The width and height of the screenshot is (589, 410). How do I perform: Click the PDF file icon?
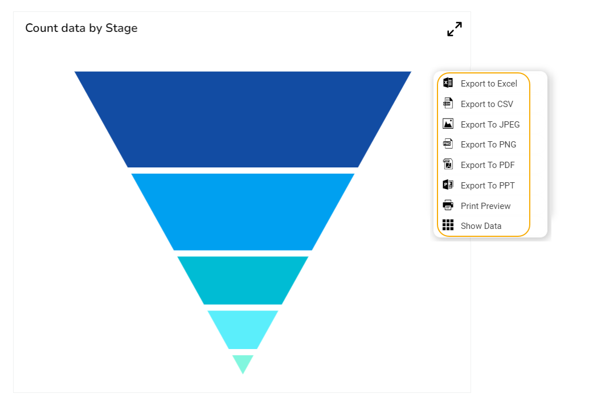[448, 165]
